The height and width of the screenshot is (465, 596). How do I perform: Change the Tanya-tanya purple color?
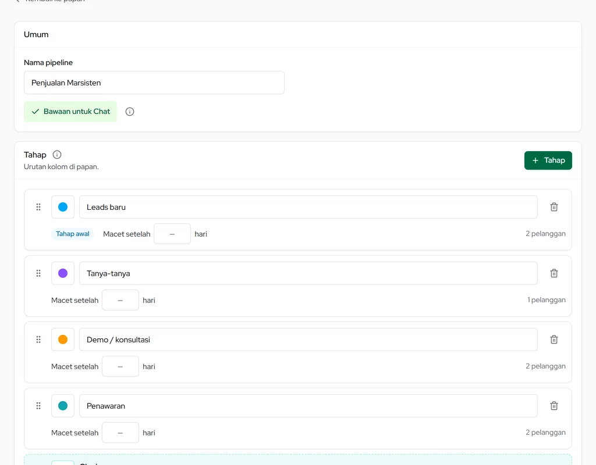click(63, 273)
